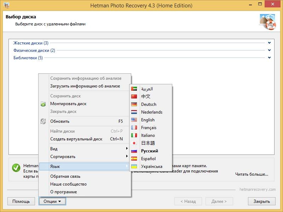Viewport: 283px width, 212px height.
Task: Select the Arabic language option
Action: [x=151, y=89]
